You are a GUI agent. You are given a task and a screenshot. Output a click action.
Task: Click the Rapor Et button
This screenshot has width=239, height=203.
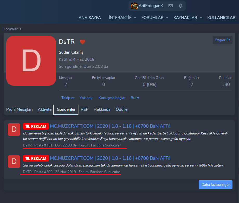[223, 40]
